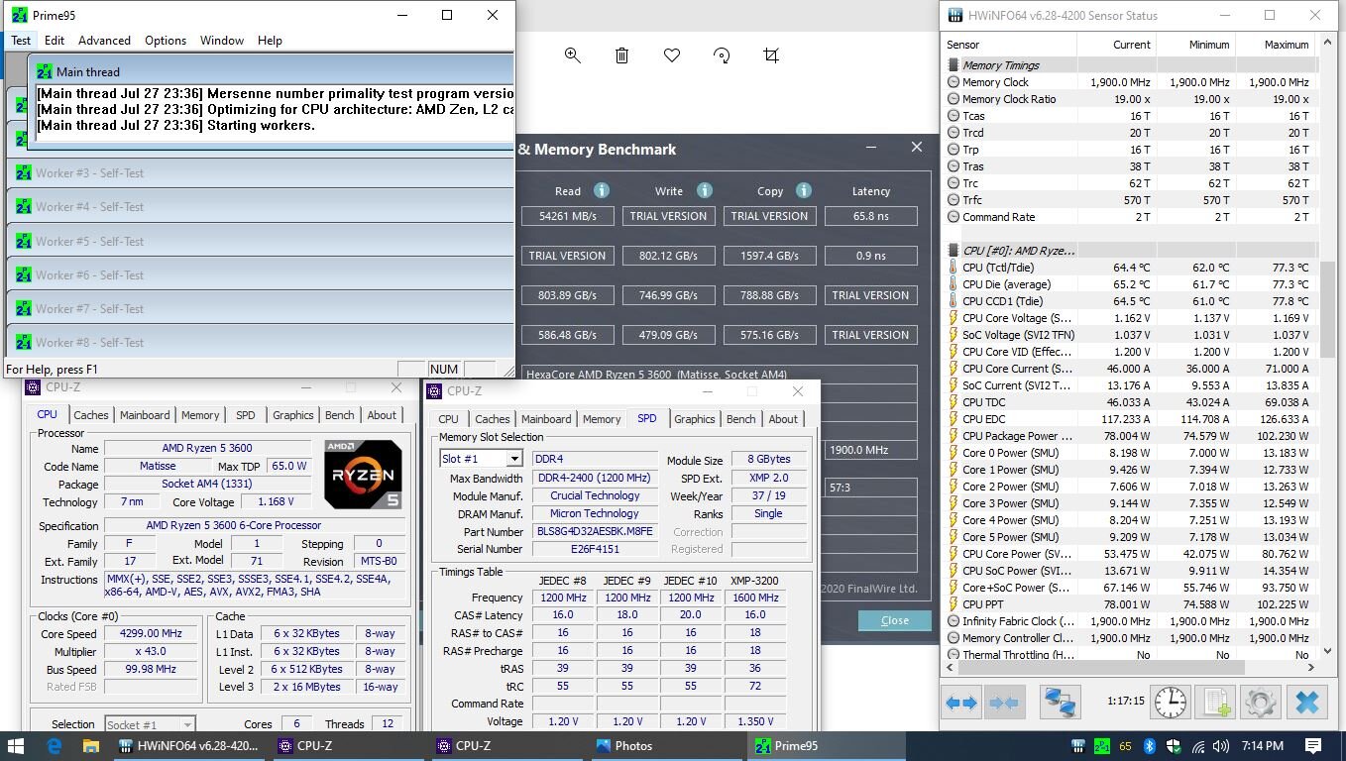Click the green Prime95 tray icon
The image size is (1346, 761).
(x=1102, y=746)
